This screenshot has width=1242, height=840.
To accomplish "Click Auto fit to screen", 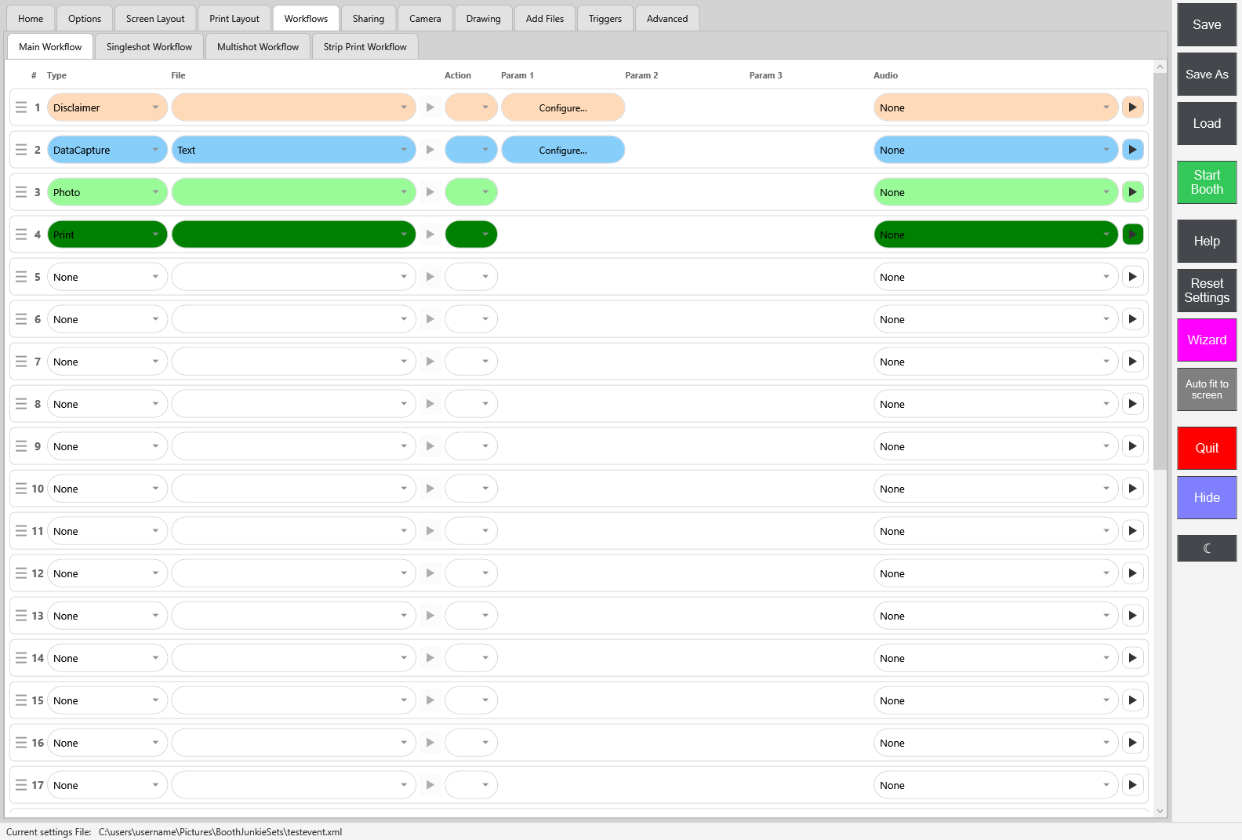I will 1207,390.
